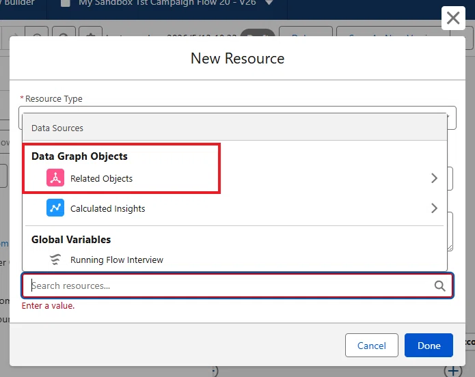Cancel the New Resource dialog
This screenshot has width=475, height=377.
(371, 345)
